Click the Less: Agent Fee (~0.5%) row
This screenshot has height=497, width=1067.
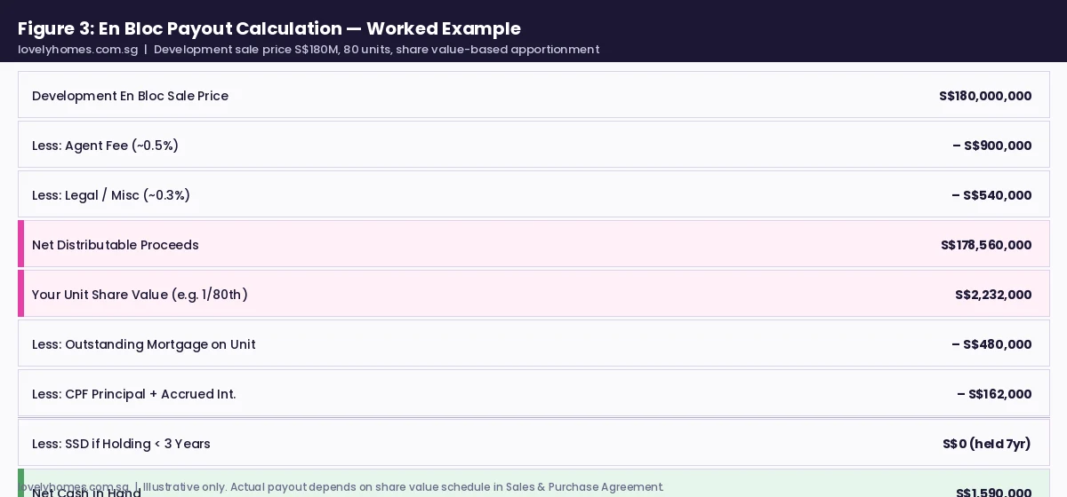pos(533,145)
